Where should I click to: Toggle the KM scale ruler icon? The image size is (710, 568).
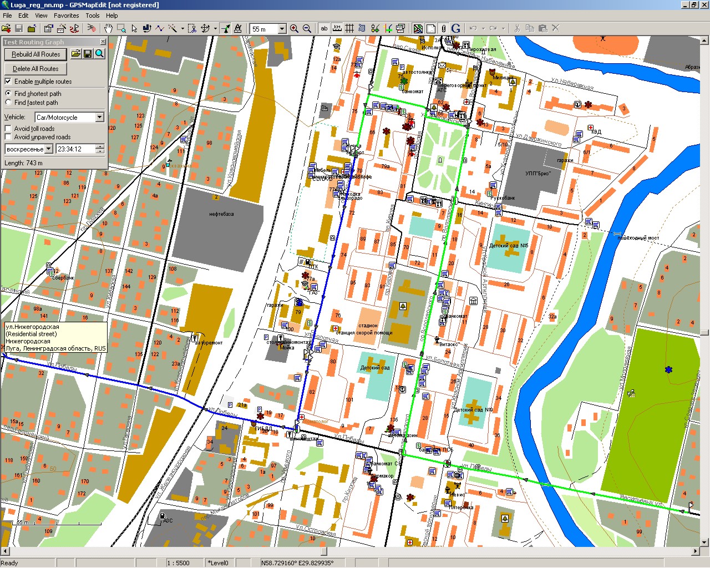pos(337,28)
